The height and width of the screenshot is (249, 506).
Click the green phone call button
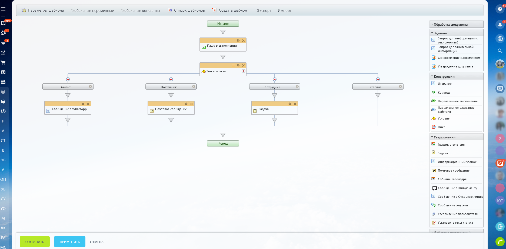point(500,241)
